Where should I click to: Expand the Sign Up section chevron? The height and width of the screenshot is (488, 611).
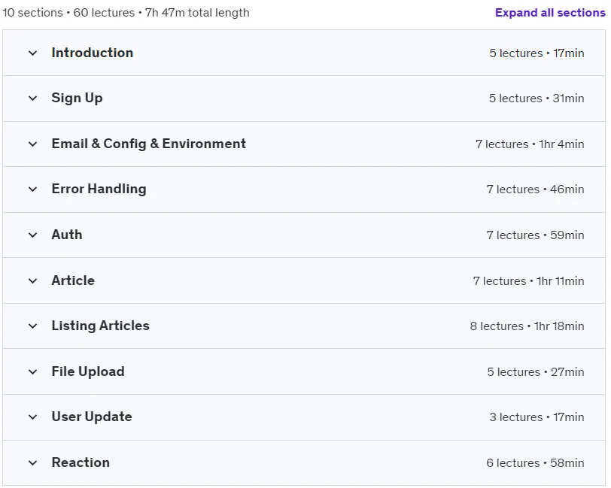coord(33,99)
